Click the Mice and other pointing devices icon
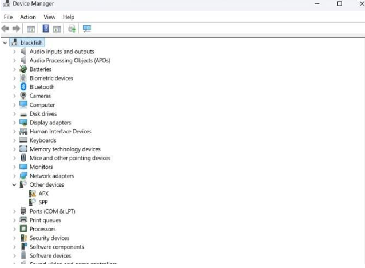This screenshot has height=268, width=365. coord(23,158)
